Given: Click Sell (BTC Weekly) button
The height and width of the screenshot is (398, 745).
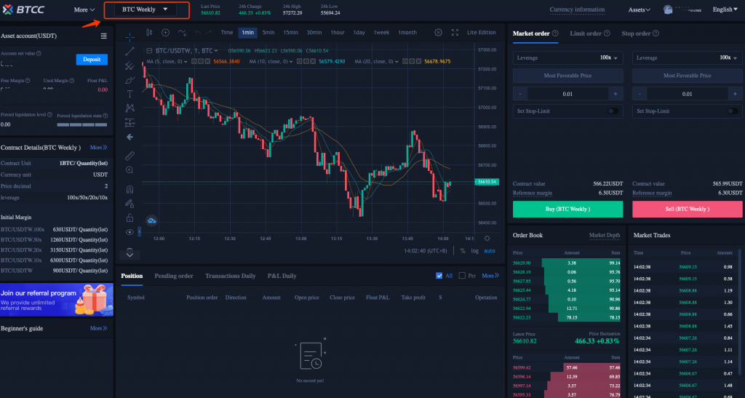Looking at the screenshot, I should point(687,209).
